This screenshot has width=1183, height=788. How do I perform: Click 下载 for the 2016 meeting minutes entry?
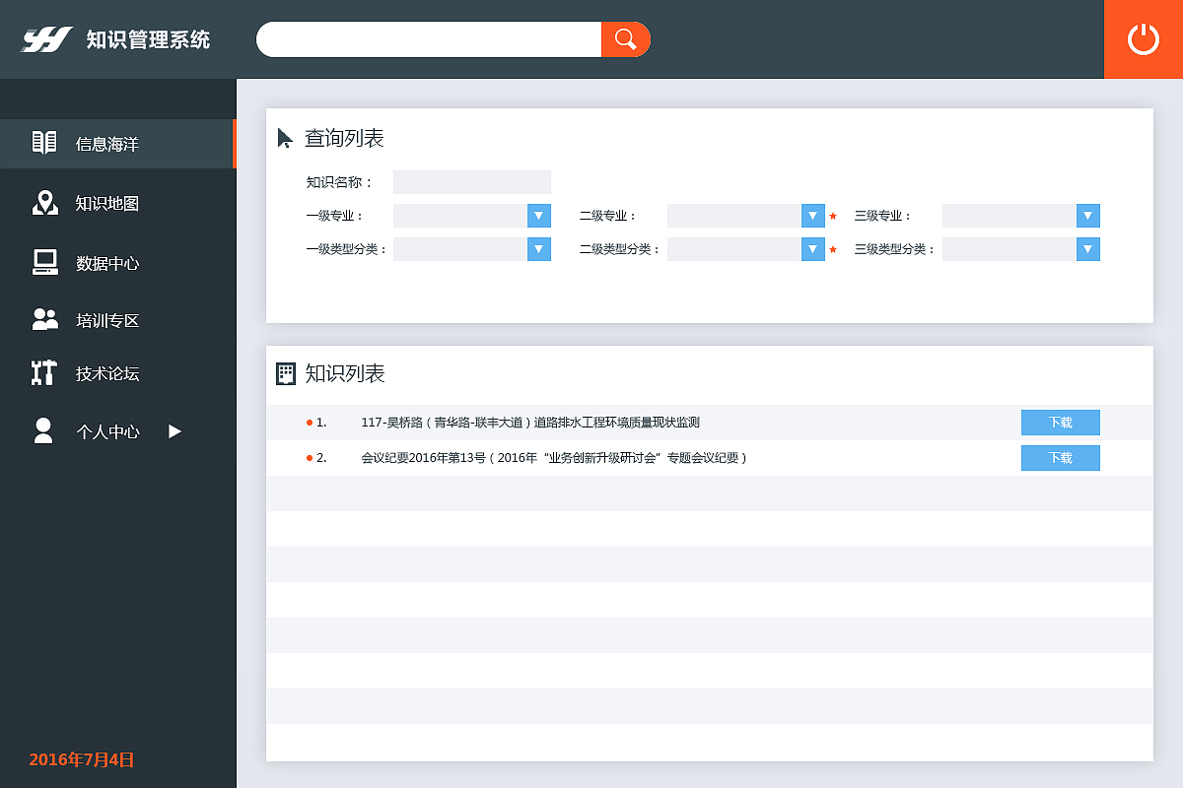click(1060, 457)
